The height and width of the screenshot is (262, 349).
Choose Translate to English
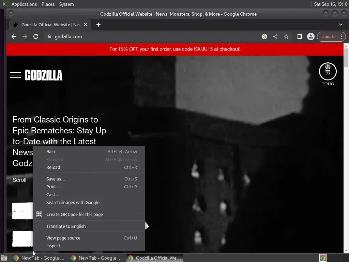(89, 227)
